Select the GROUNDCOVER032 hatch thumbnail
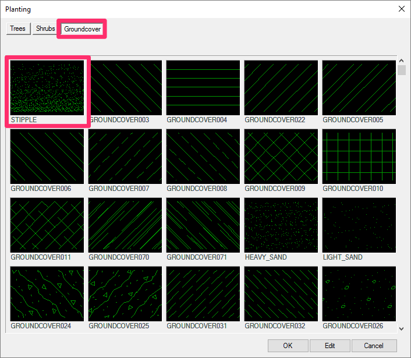Viewport: 411px width, 358px height. tap(281, 294)
